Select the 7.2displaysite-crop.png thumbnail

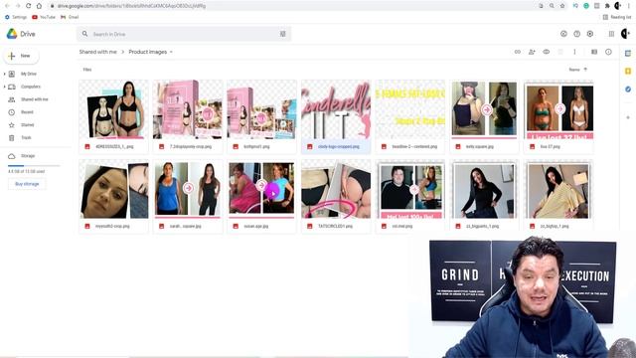[x=188, y=117]
